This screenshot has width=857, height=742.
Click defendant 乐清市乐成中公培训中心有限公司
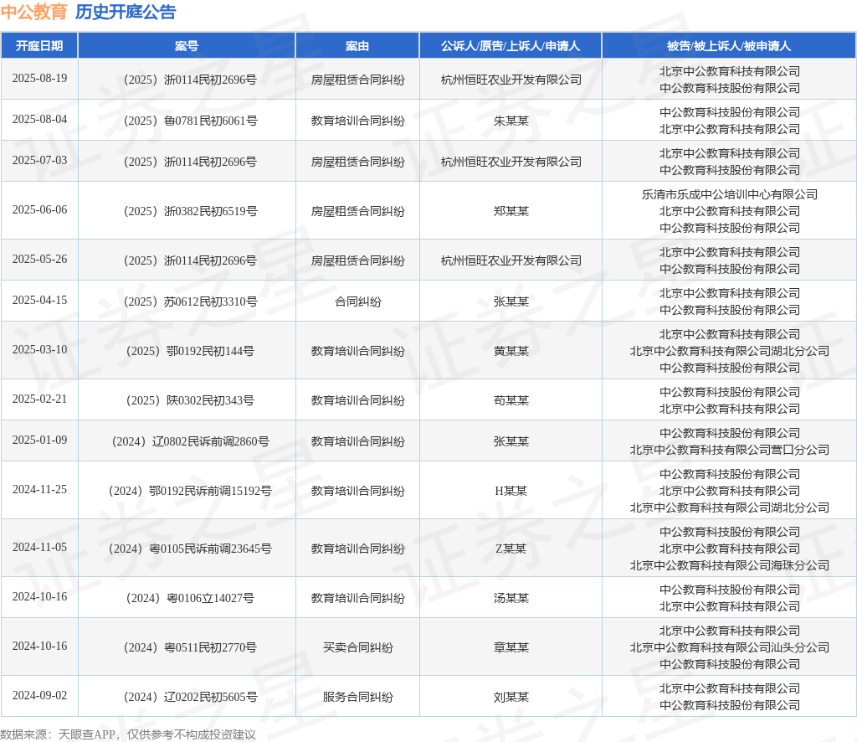pyautogui.click(x=730, y=194)
